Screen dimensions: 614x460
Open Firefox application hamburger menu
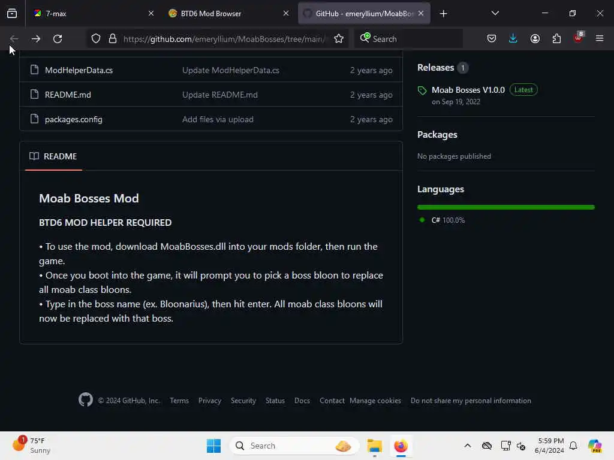point(600,38)
